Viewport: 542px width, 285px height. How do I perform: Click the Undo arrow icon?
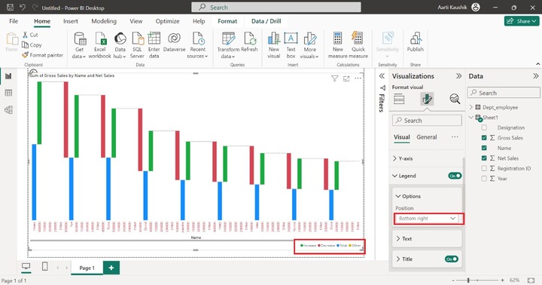(x=23, y=8)
